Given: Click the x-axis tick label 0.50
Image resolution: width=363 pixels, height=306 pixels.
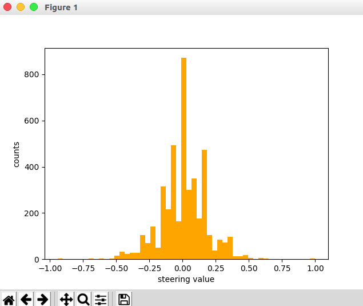Looking at the screenshot, I should click(249, 268).
